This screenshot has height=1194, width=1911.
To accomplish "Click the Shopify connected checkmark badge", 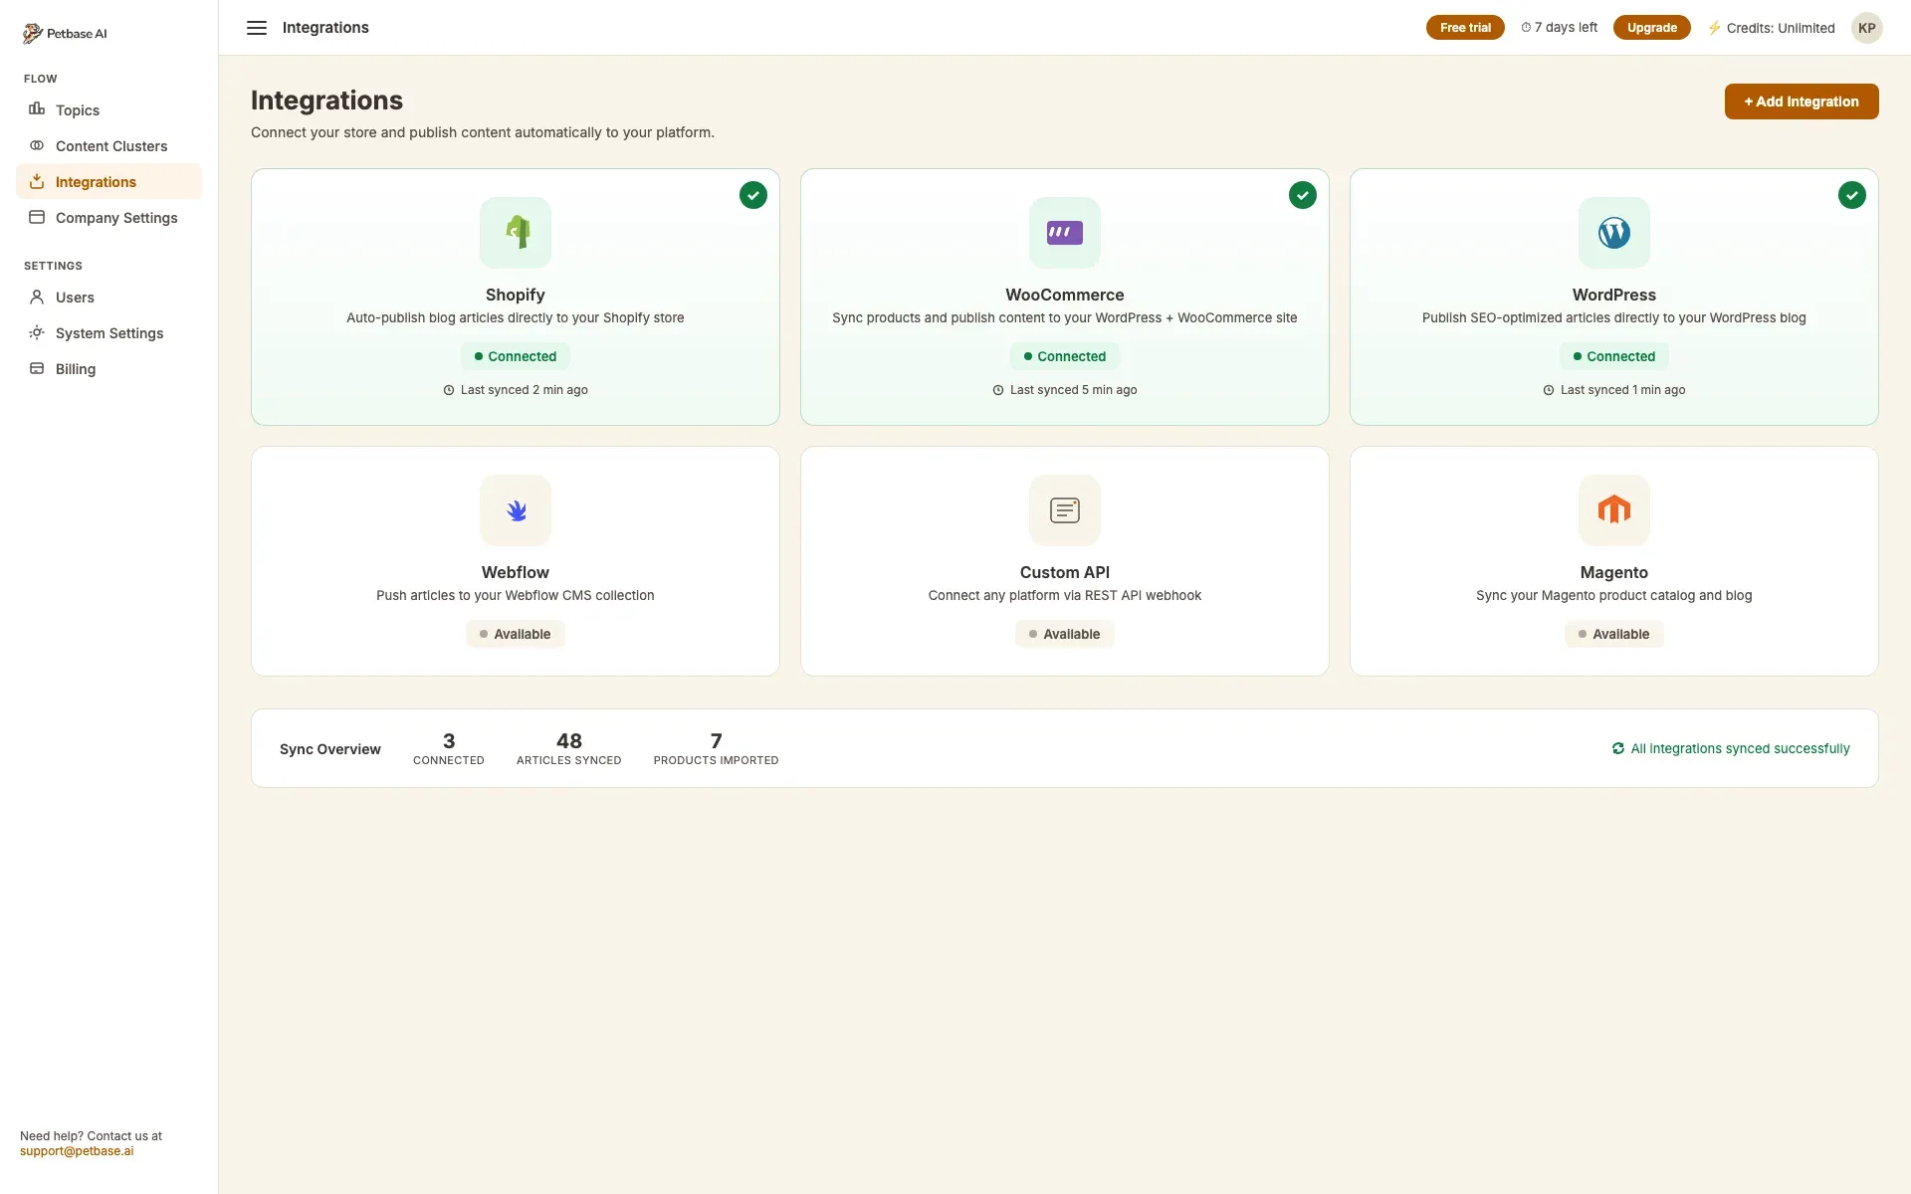I will coord(752,195).
